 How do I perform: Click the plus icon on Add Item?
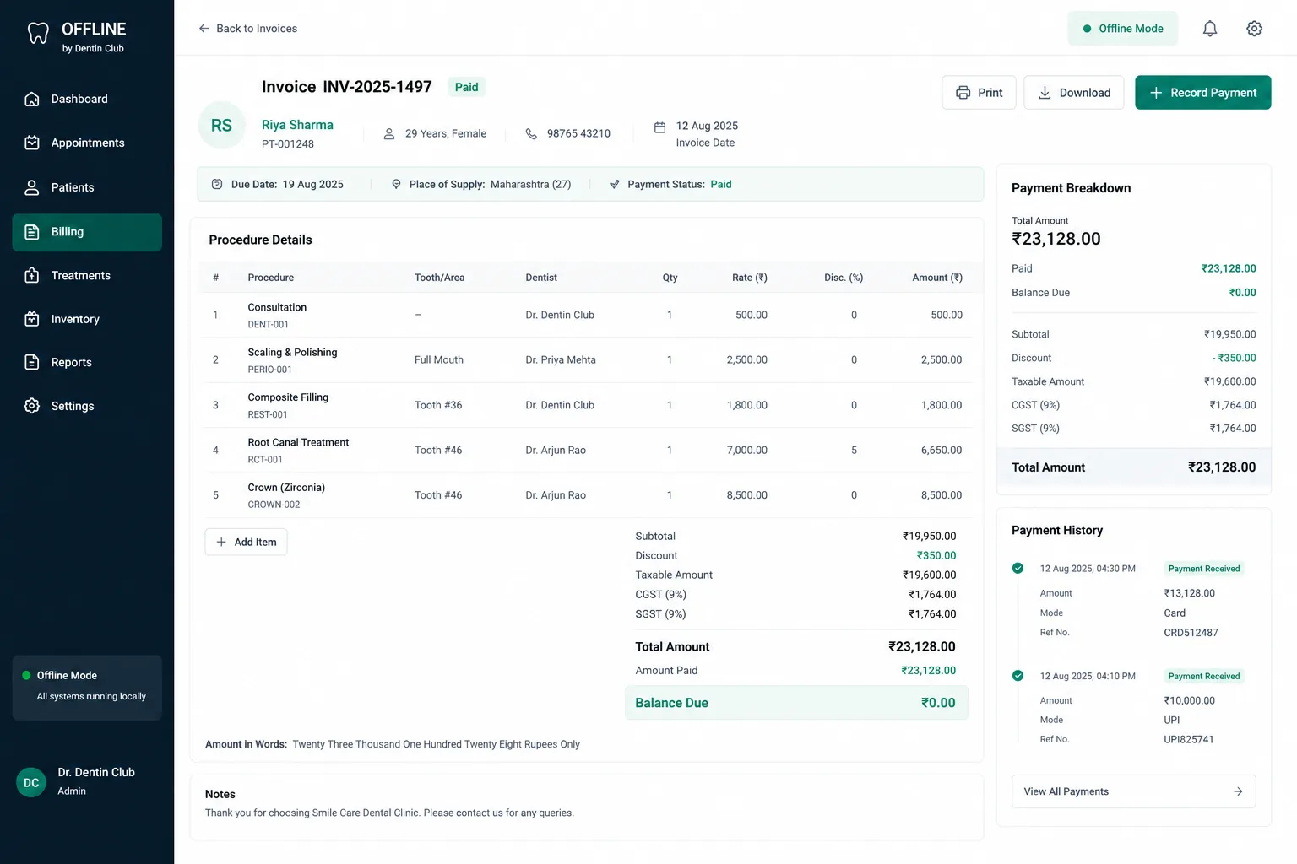click(221, 542)
